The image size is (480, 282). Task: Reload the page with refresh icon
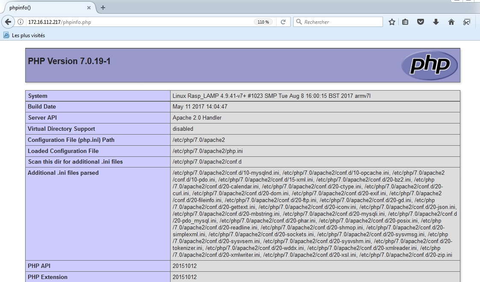point(283,22)
